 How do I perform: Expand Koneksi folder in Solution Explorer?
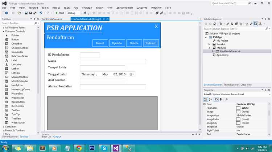click(x=209, y=44)
